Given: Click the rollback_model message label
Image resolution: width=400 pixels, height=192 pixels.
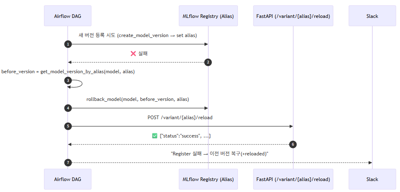Looking at the screenshot, I should (138, 99).
